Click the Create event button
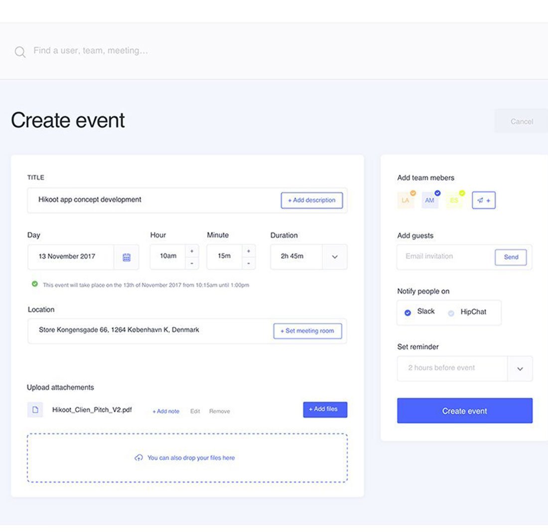 (x=464, y=411)
